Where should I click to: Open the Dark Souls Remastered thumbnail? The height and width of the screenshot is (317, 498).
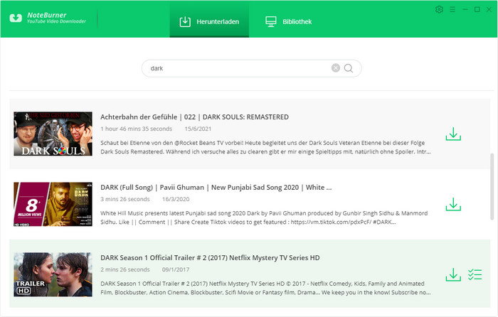coord(53,134)
